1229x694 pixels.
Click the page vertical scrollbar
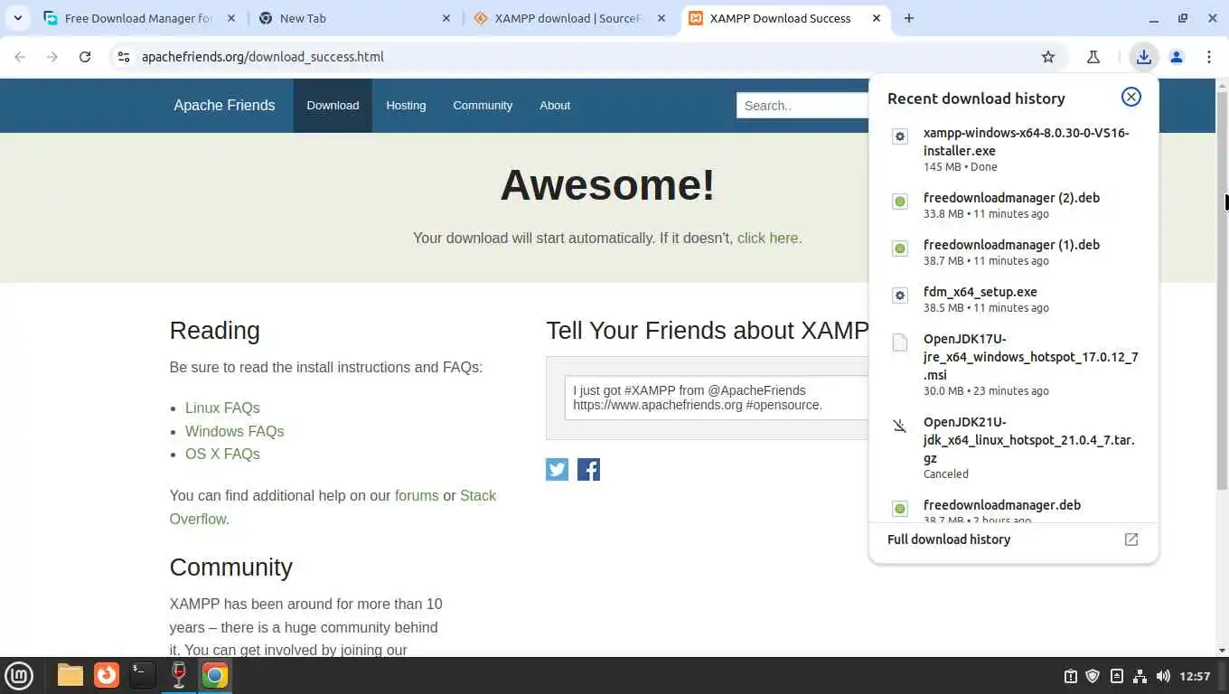tap(1222, 289)
